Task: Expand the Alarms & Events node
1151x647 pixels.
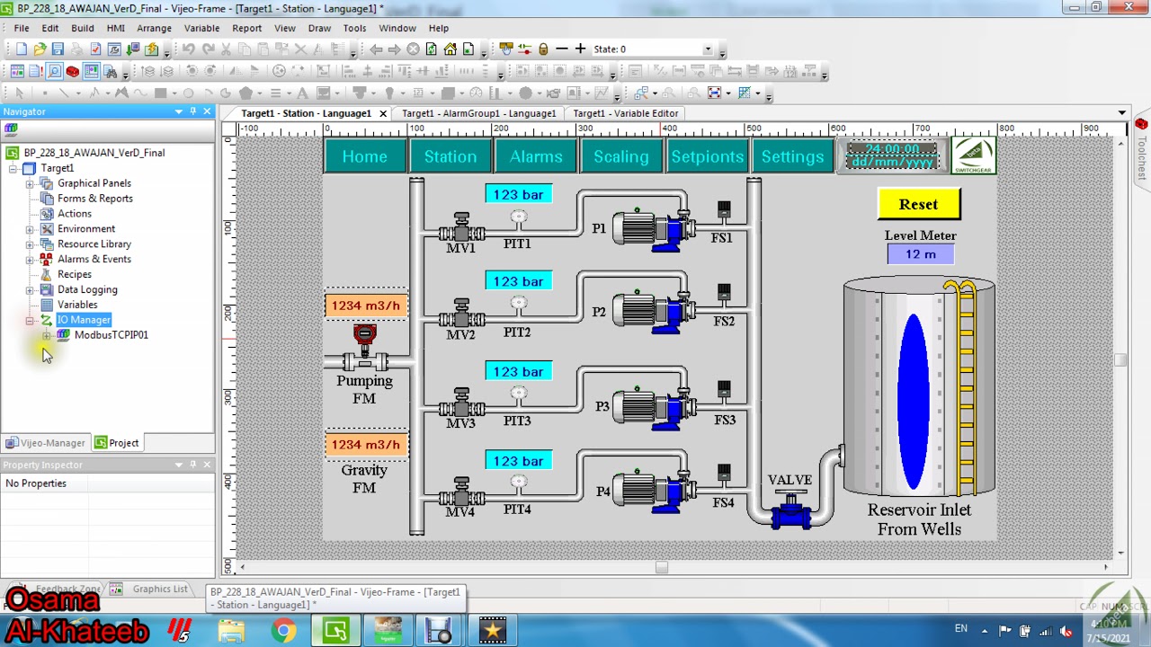Action: tap(30, 260)
